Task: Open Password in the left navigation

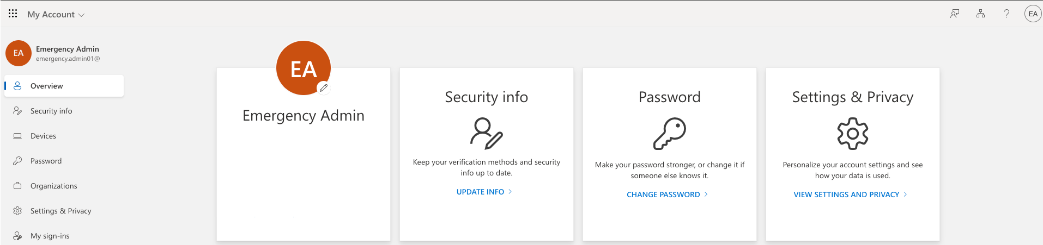Action: (46, 161)
